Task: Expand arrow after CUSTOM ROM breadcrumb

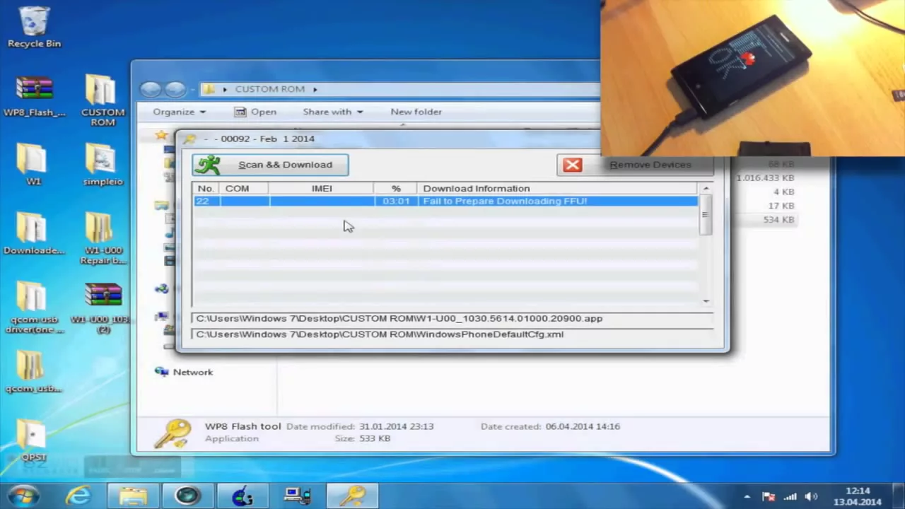Action: 315,89
